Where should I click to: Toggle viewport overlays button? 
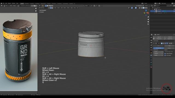click(136, 8)
